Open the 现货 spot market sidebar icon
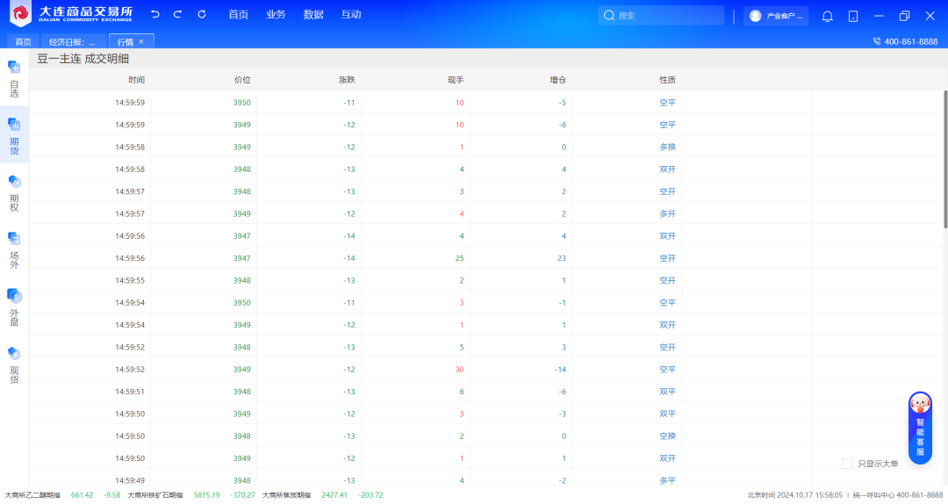This screenshot has height=504, width=948. coord(14,363)
